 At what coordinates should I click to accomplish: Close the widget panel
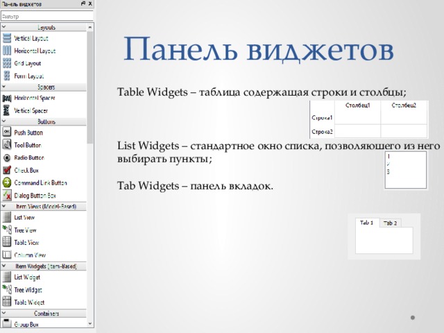pyautogui.click(x=90, y=3)
